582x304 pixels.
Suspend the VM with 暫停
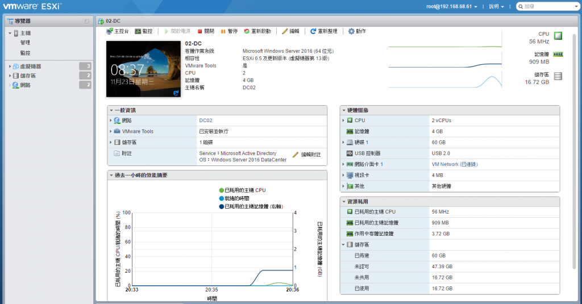click(229, 31)
